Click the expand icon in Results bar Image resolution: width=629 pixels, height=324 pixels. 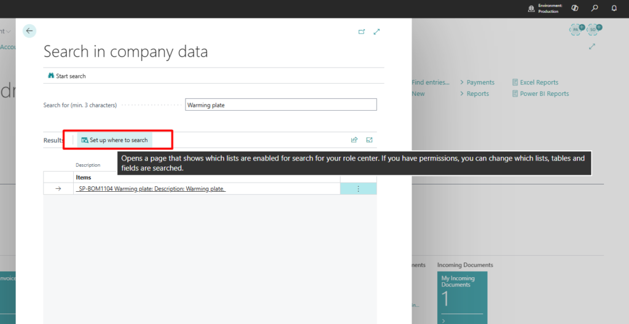(369, 140)
